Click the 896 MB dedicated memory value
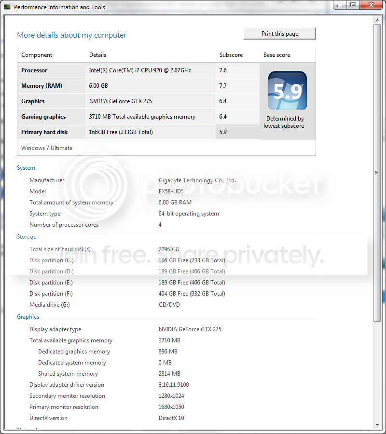 [168, 352]
